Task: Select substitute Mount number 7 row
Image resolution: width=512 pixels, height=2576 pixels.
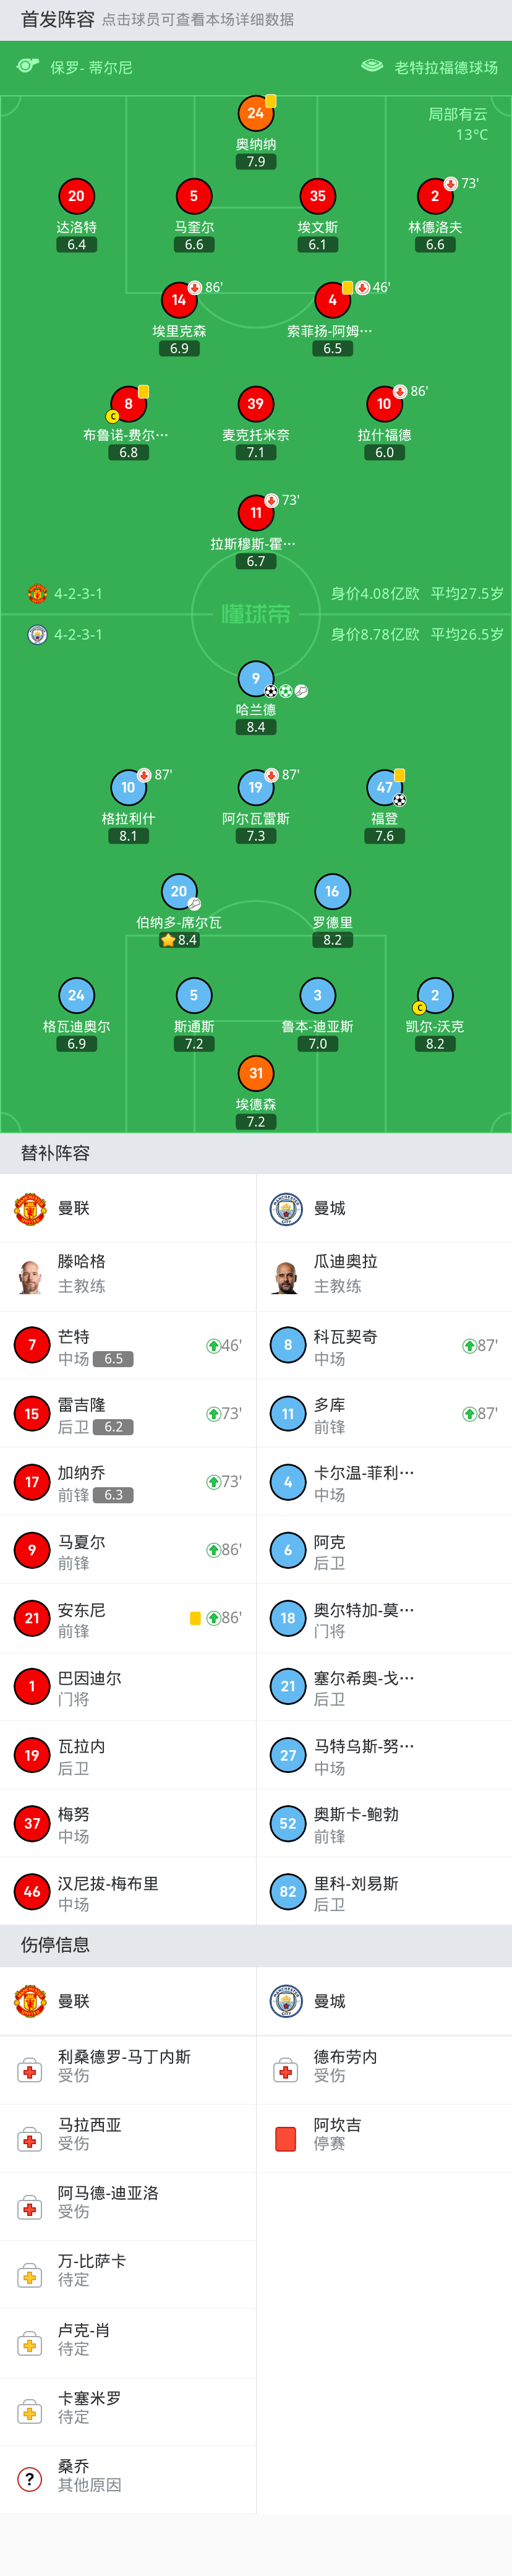Action: coord(128,1346)
